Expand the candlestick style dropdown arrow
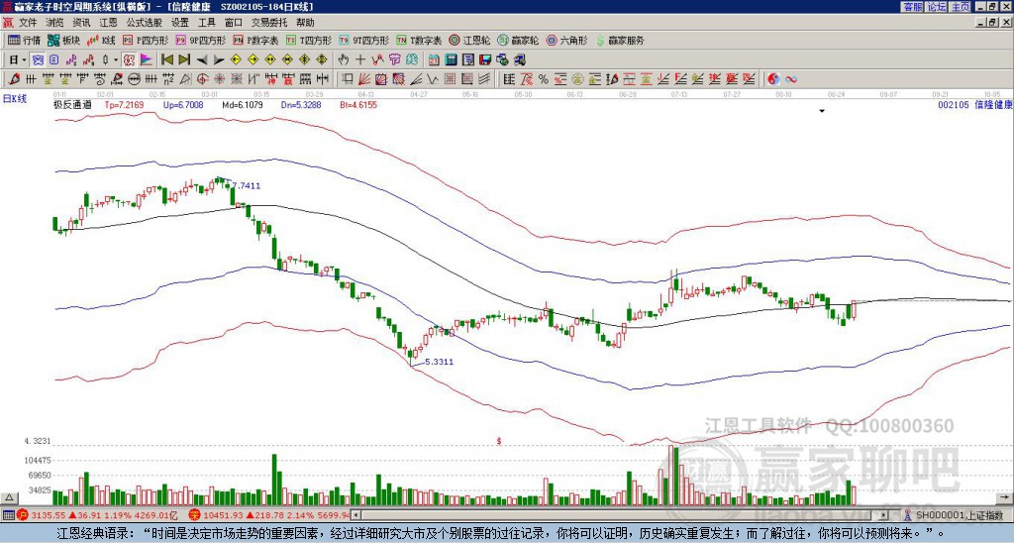 click(116, 60)
